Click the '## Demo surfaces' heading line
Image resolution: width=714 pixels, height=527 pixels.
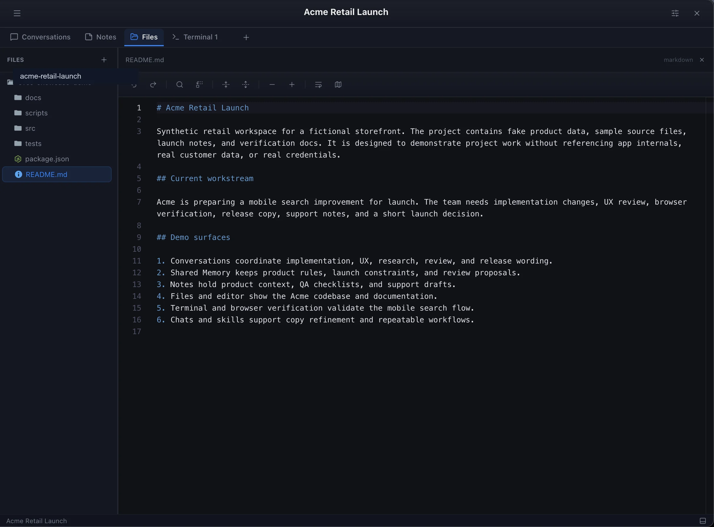[x=194, y=237]
